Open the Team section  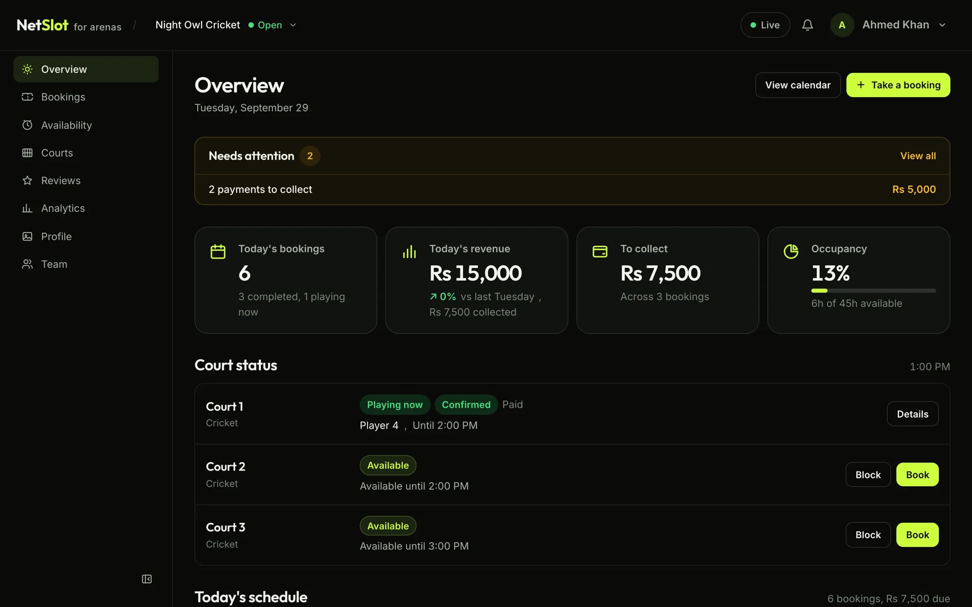click(x=86, y=264)
